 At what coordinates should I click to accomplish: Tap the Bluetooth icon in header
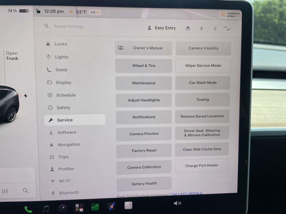215,29
